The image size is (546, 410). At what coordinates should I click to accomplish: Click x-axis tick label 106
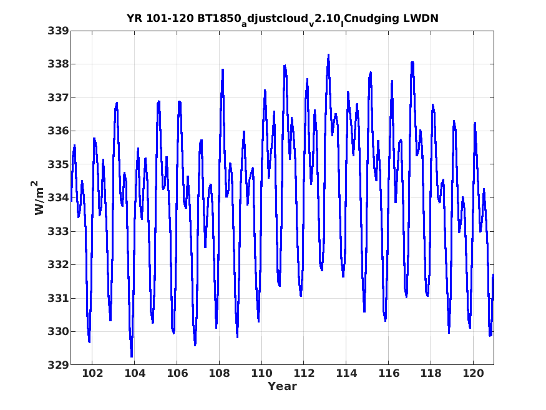177,373
